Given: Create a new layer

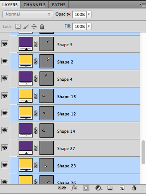Looking at the screenshot, I should (122, 188).
